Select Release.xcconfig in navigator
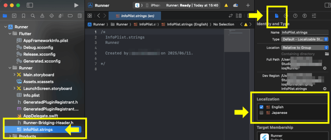 39,54
